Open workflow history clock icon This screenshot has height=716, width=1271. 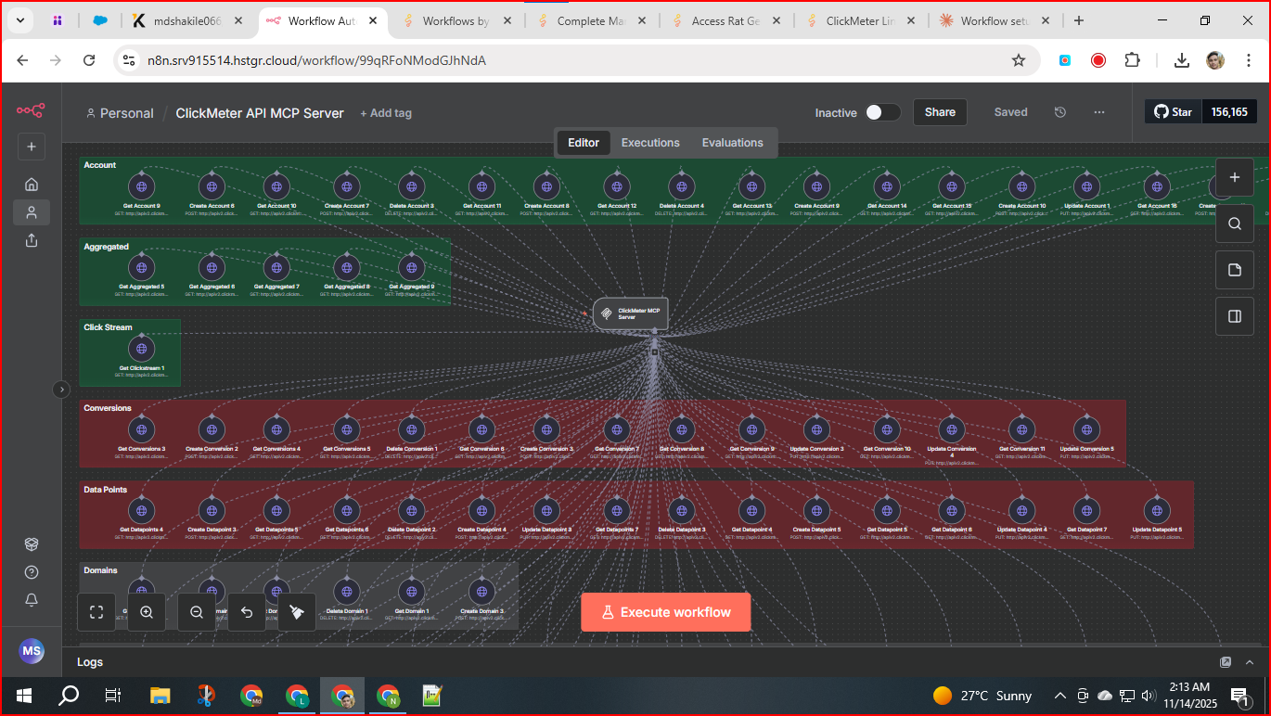1060,112
